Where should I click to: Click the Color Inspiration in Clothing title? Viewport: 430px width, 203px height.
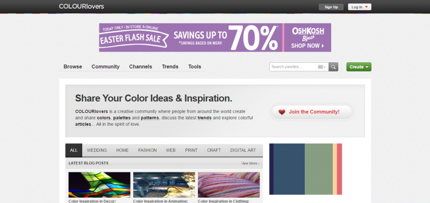[x=224, y=201]
